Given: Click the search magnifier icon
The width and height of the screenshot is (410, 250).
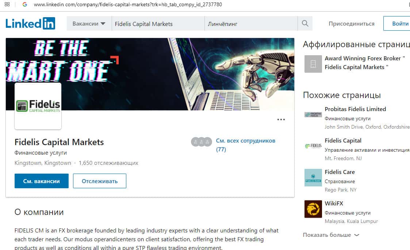Looking at the screenshot, I should pos(305,23).
